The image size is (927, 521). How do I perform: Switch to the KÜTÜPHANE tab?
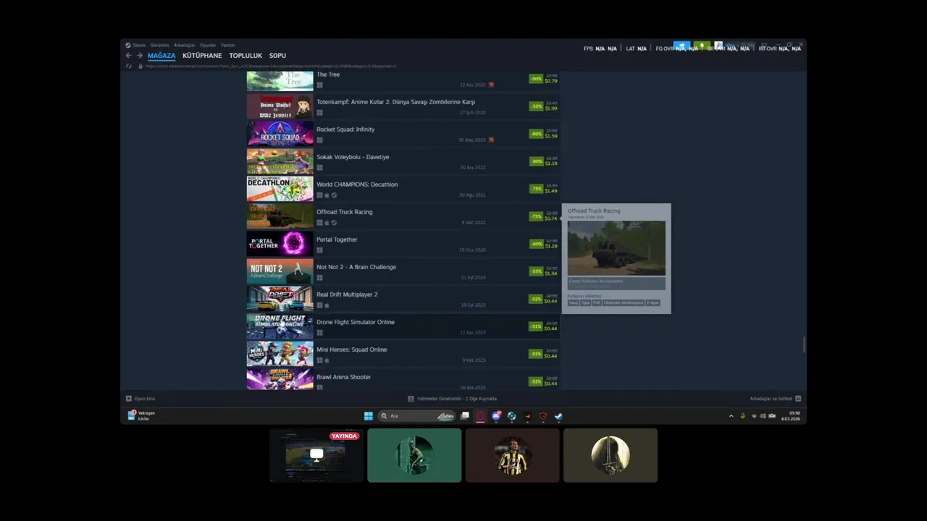tap(202, 56)
